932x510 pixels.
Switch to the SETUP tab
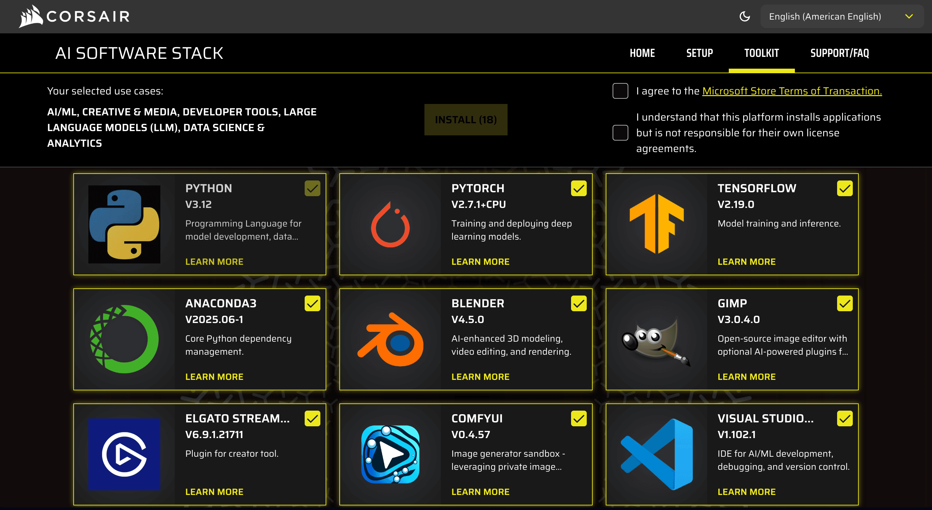coord(699,53)
